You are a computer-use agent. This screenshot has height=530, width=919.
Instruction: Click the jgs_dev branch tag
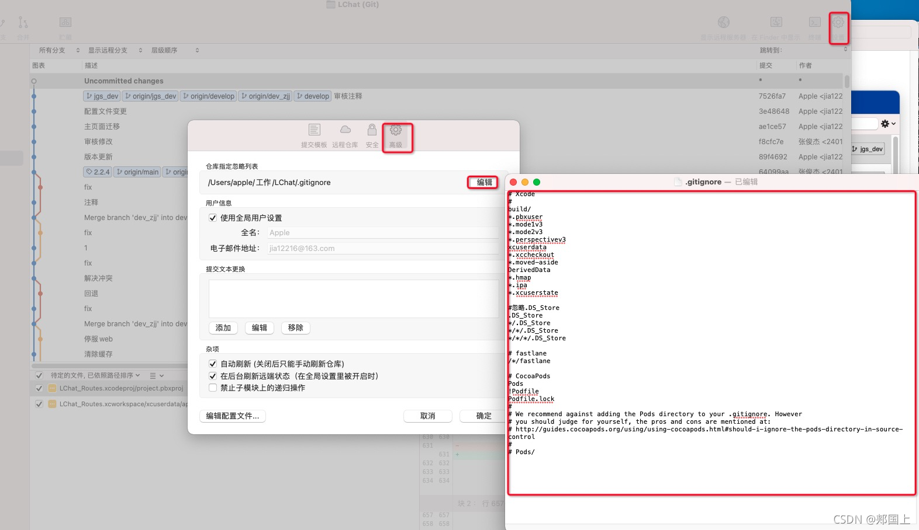pyautogui.click(x=102, y=96)
